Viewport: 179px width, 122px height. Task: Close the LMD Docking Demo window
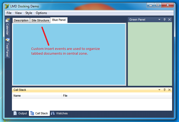click(x=168, y=5)
